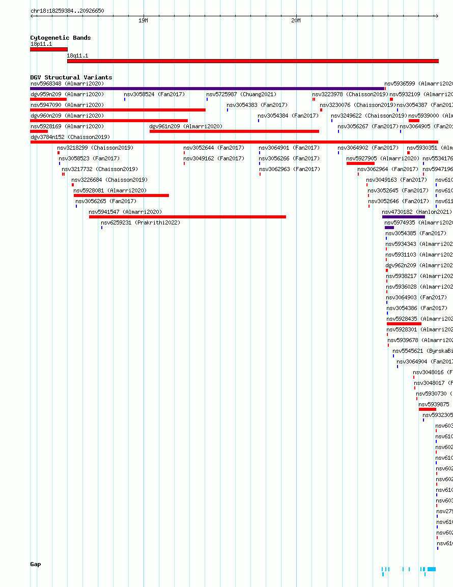This screenshot has height=587, width=453.
Task: Open variant nsv3058523 (Fan2017)
Action: pos(89,158)
